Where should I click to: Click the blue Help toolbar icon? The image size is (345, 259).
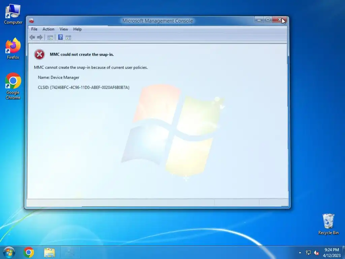tap(60, 37)
